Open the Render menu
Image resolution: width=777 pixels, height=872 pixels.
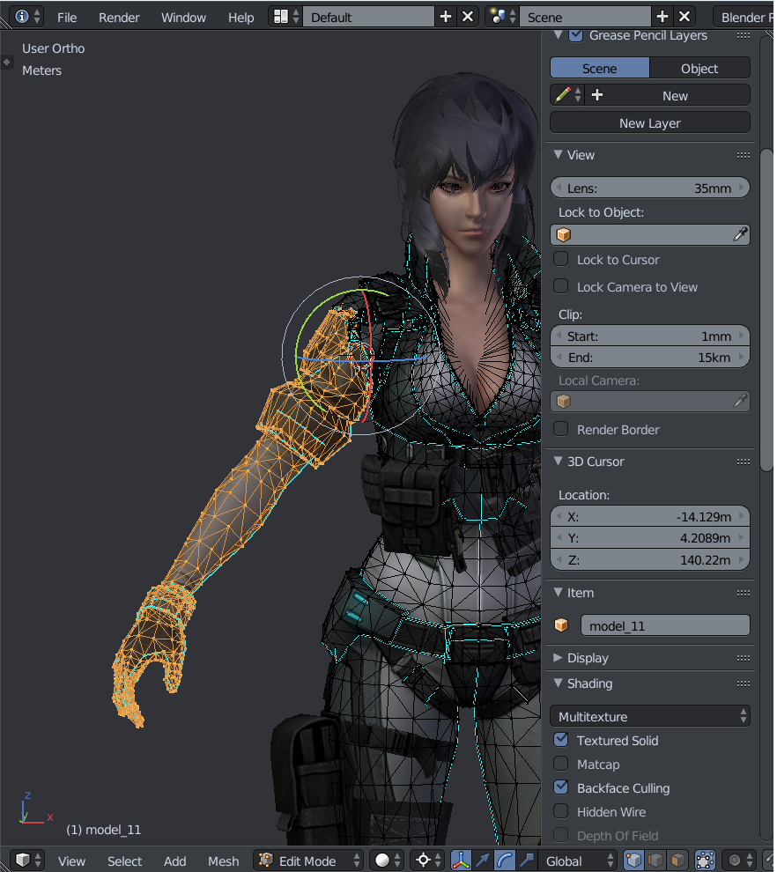coord(119,18)
